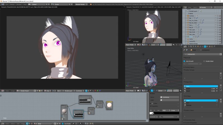Enable the Double Sided checkbox
The image size is (223, 125).
tap(204, 61)
